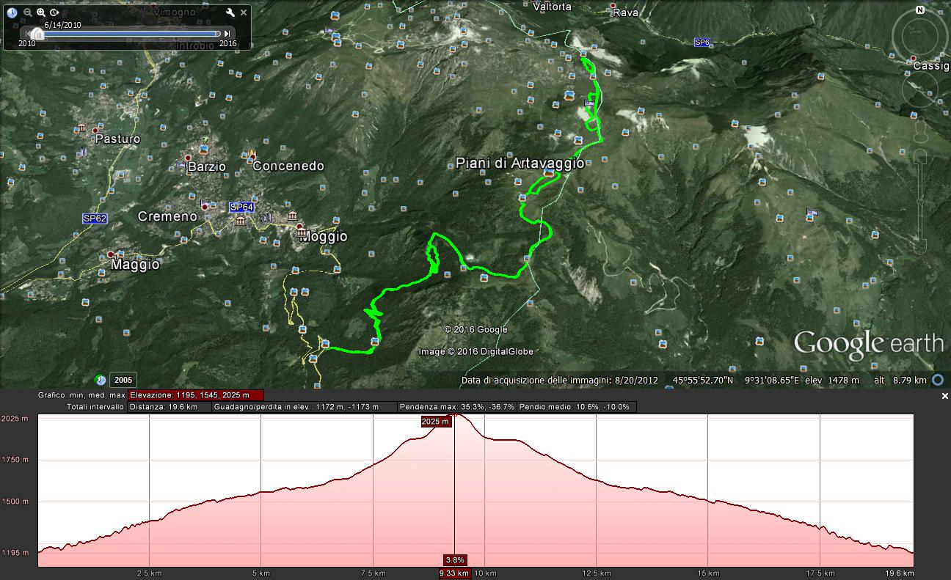The width and height of the screenshot is (951, 580).
Task: Click the Distanza 19.6 km value
Action: tap(170, 406)
